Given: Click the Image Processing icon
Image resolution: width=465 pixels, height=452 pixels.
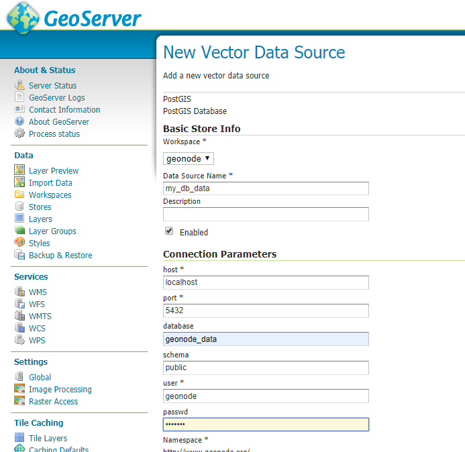Looking at the screenshot, I should (x=19, y=388).
